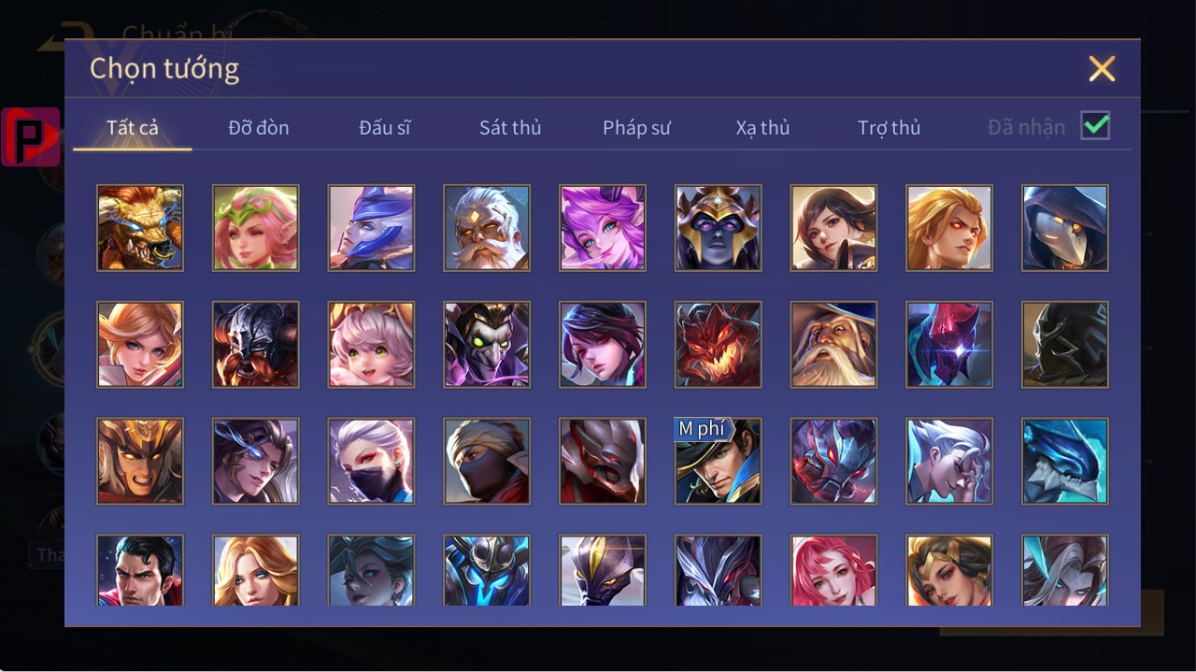Choose the hooded plague-mask hero portrait
The height and width of the screenshot is (672, 1196).
1065,228
